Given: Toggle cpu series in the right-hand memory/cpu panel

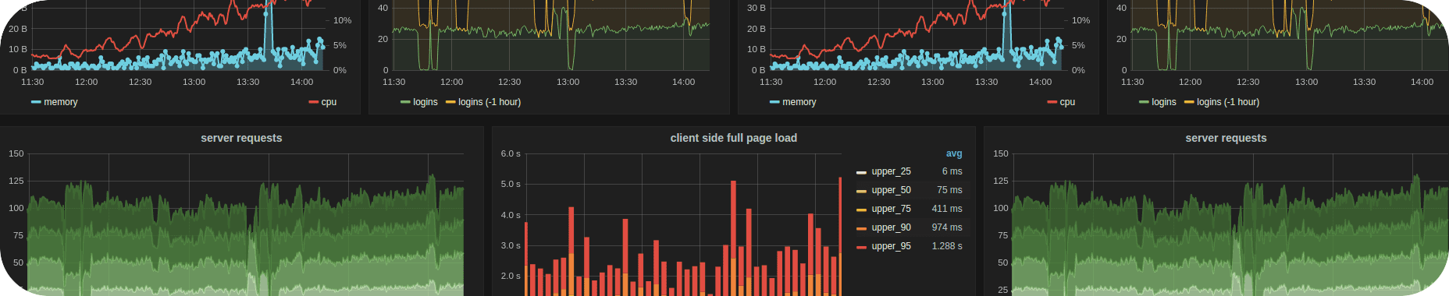Looking at the screenshot, I should 1067,102.
